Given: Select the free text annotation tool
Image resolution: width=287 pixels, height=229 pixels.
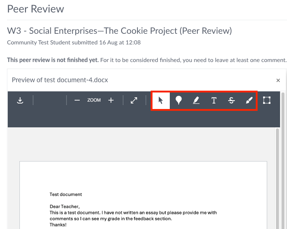Looking at the screenshot, I should point(214,101).
